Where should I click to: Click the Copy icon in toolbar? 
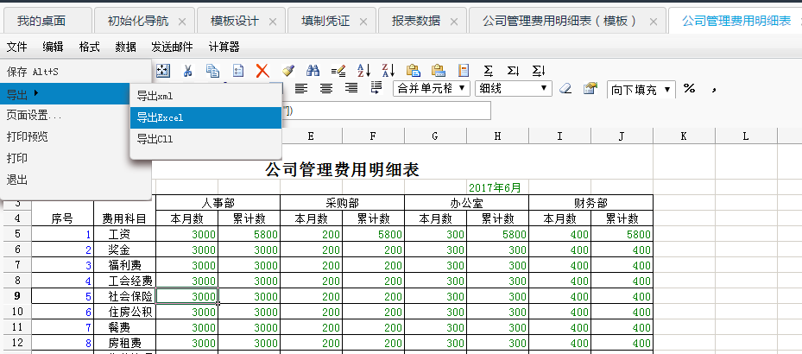[212, 71]
